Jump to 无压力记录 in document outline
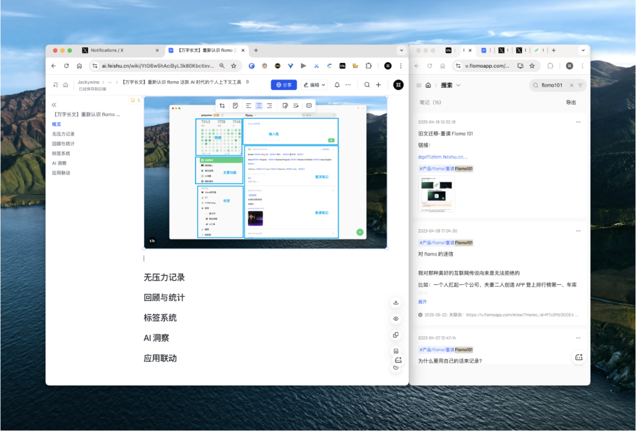The width and height of the screenshot is (636, 431). point(63,134)
